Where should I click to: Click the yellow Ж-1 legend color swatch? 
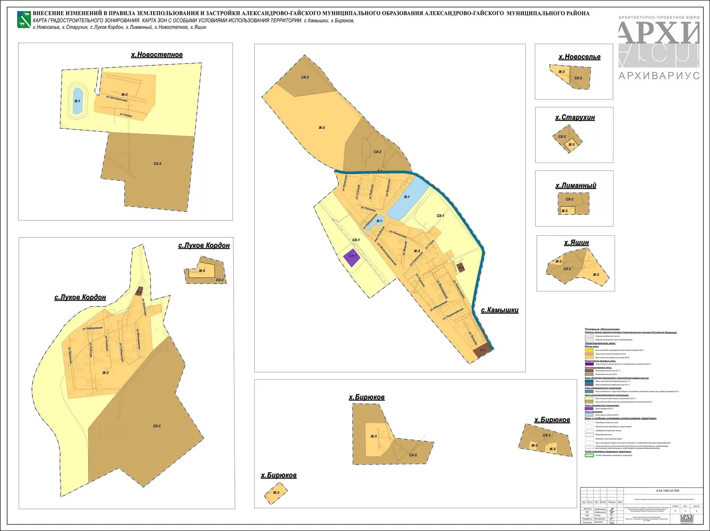pyautogui.click(x=589, y=350)
